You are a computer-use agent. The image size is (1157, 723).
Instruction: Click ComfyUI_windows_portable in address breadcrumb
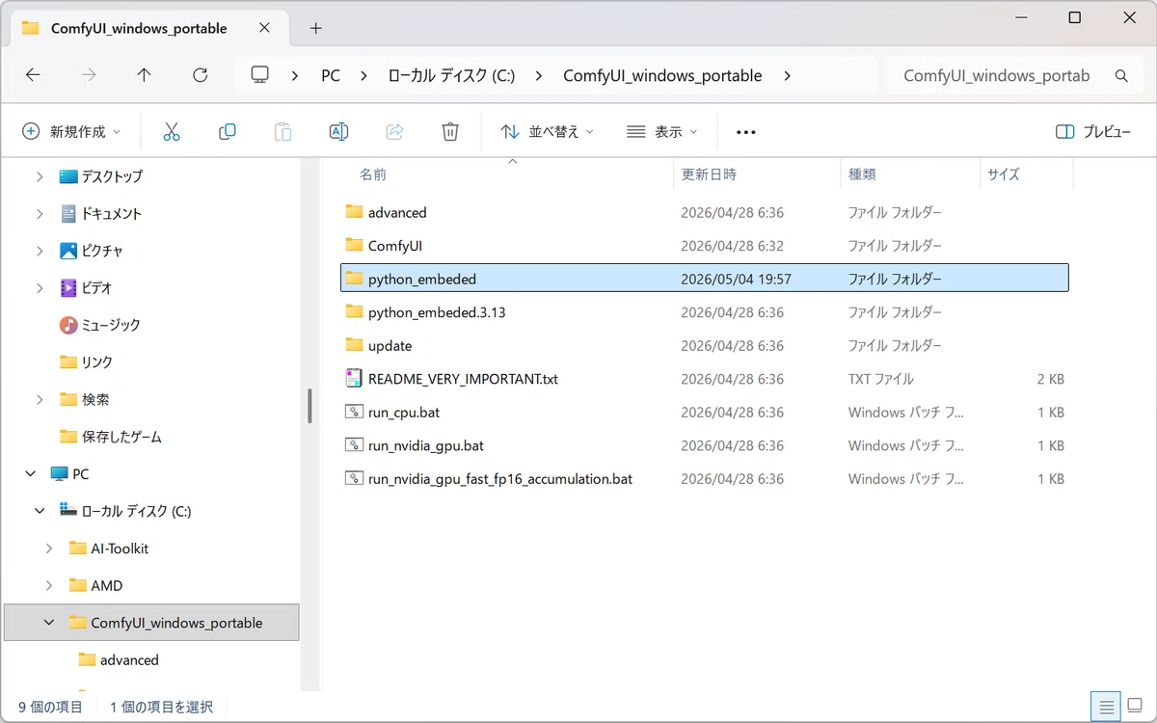click(x=662, y=75)
